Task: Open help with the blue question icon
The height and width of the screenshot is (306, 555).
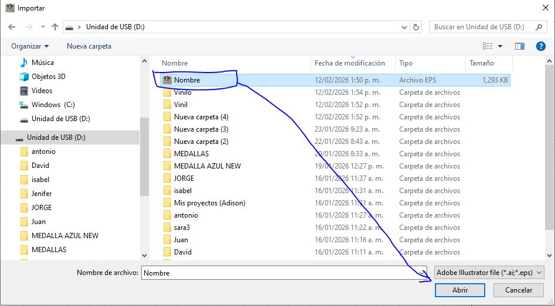Action: click(540, 46)
